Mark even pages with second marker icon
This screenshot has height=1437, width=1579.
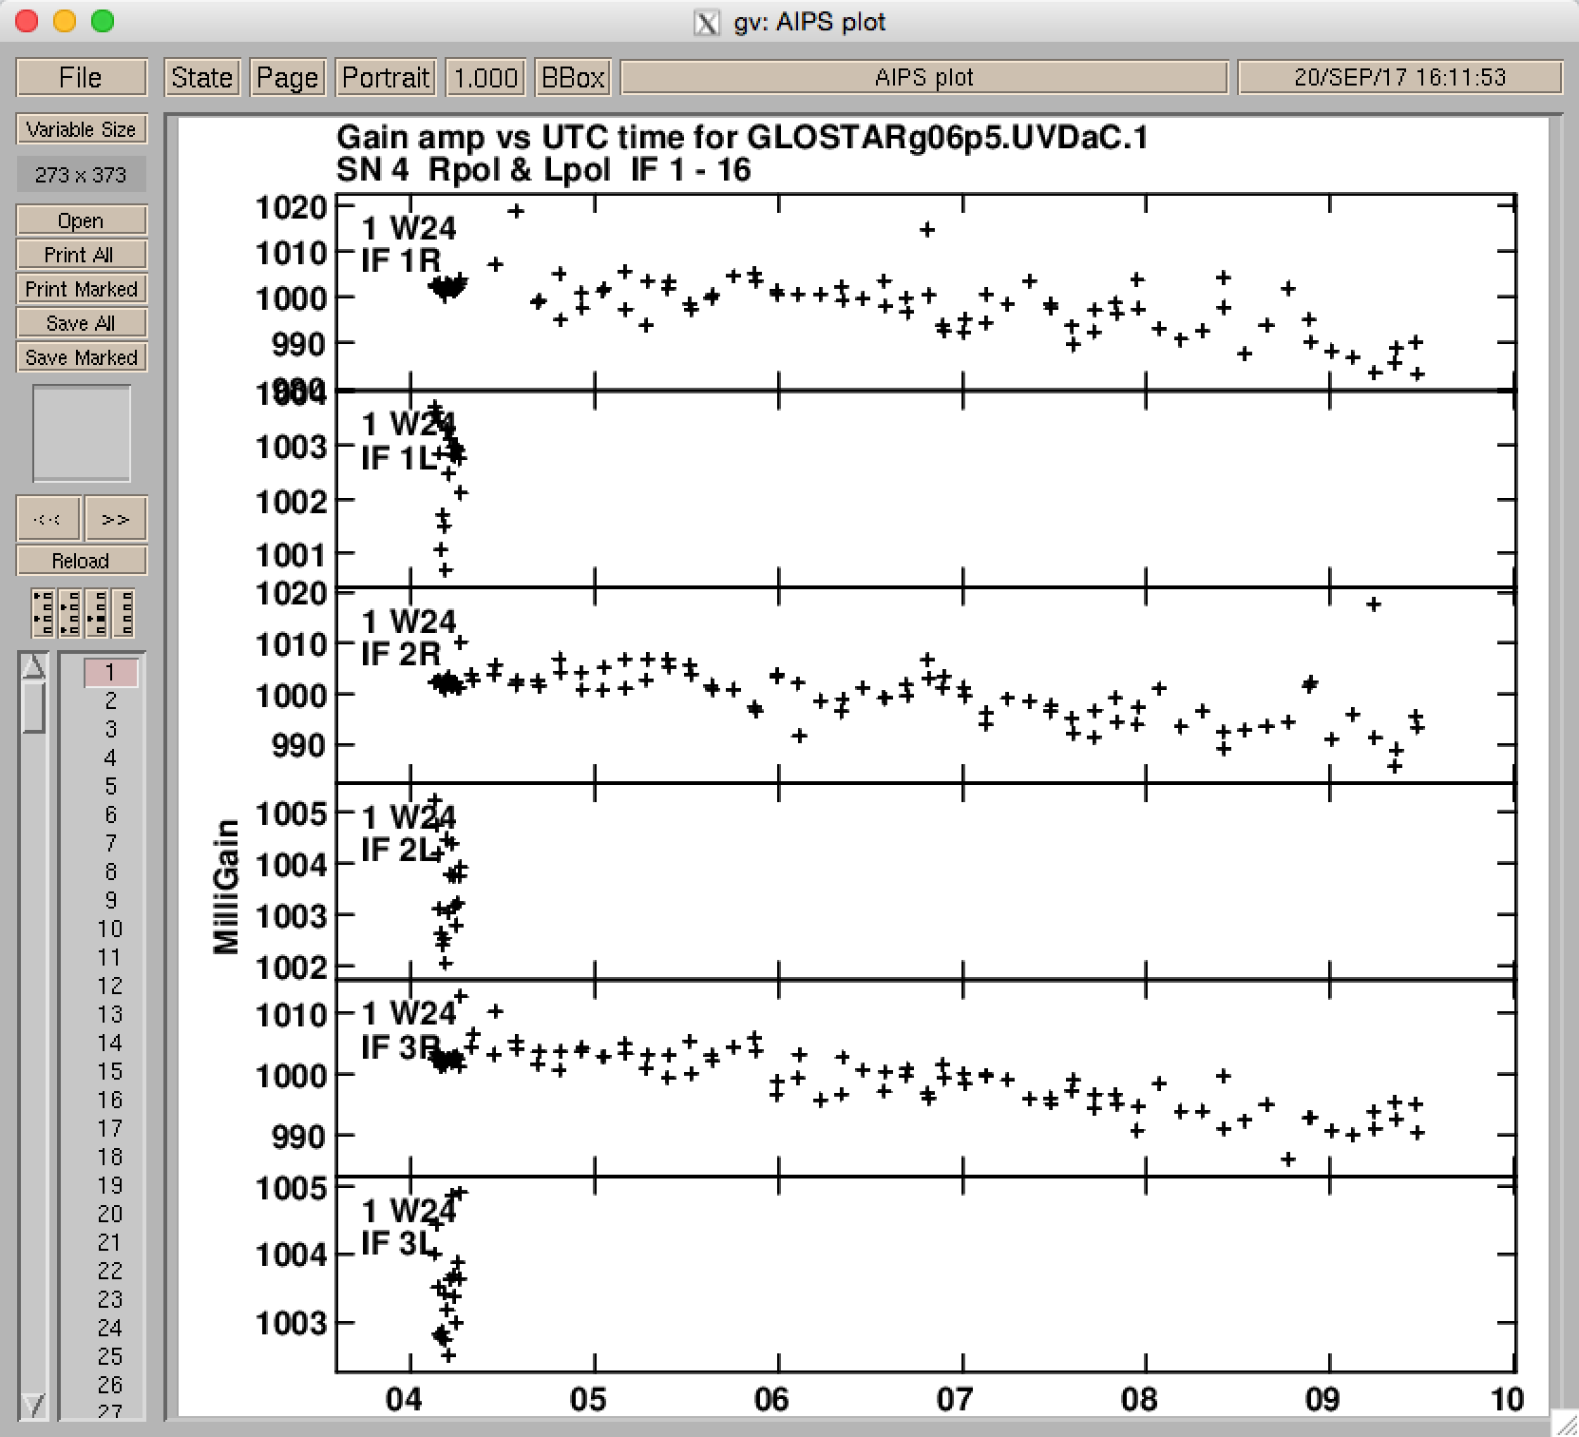click(69, 613)
